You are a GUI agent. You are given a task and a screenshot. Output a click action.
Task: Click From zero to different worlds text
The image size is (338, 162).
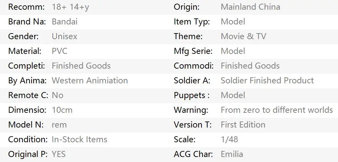277,110
